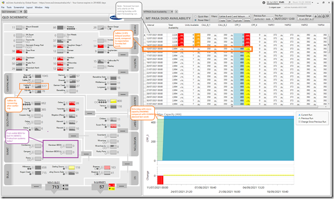
Task: Close the QLD Schematic tab
Action: coord(21,12)
